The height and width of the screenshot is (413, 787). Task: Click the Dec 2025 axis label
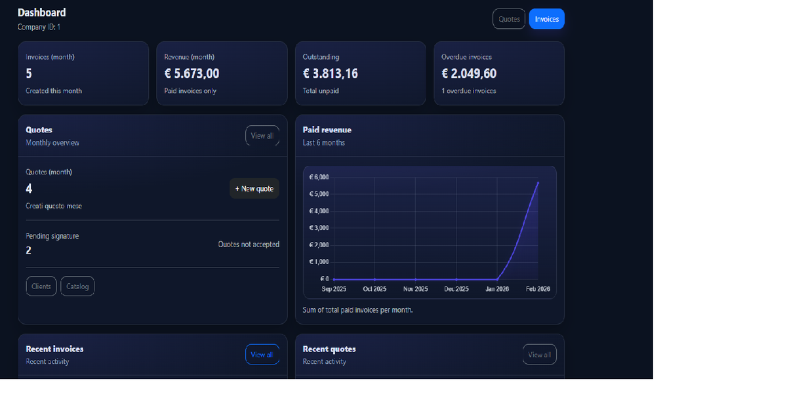[456, 289]
